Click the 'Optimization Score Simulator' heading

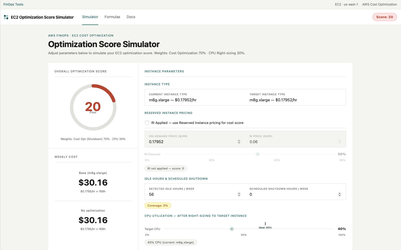(104, 44)
